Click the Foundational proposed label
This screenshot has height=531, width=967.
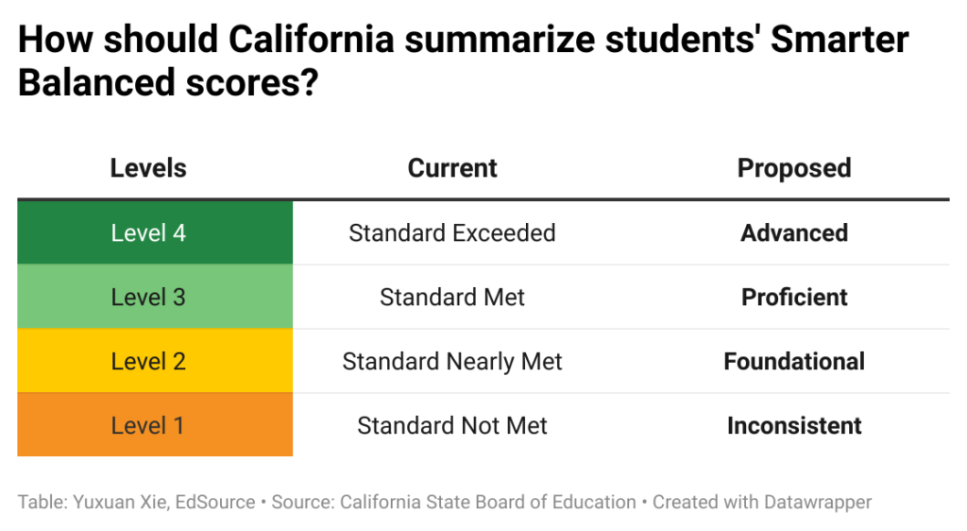(x=794, y=361)
